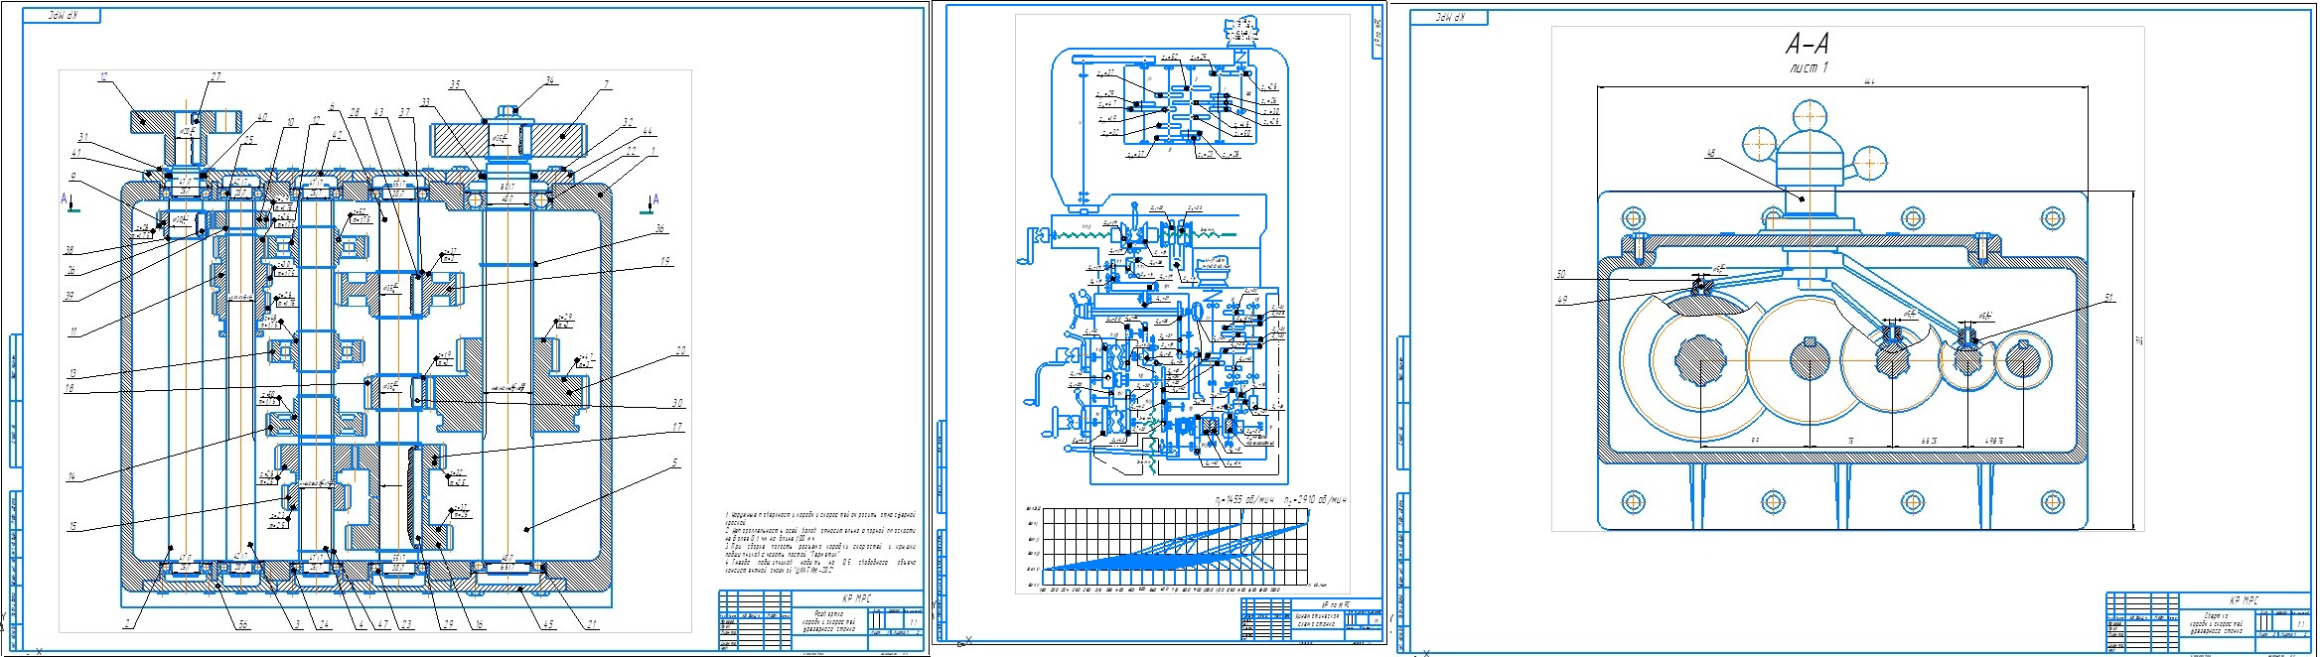This screenshot has width=2320, height=657.
Task: Select part number 14 callout on left
Action: point(72,477)
